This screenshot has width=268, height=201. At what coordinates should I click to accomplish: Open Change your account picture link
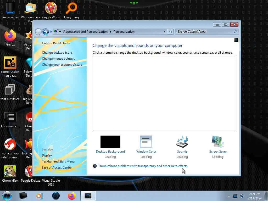(x=62, y=65)
